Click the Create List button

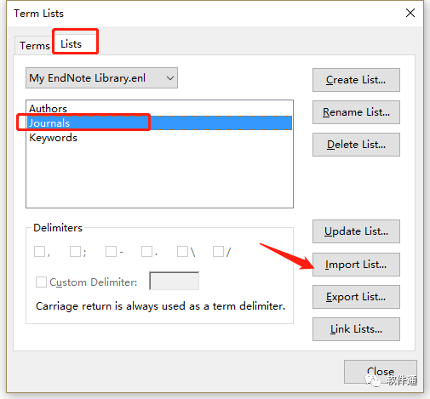tap(356, 80)
